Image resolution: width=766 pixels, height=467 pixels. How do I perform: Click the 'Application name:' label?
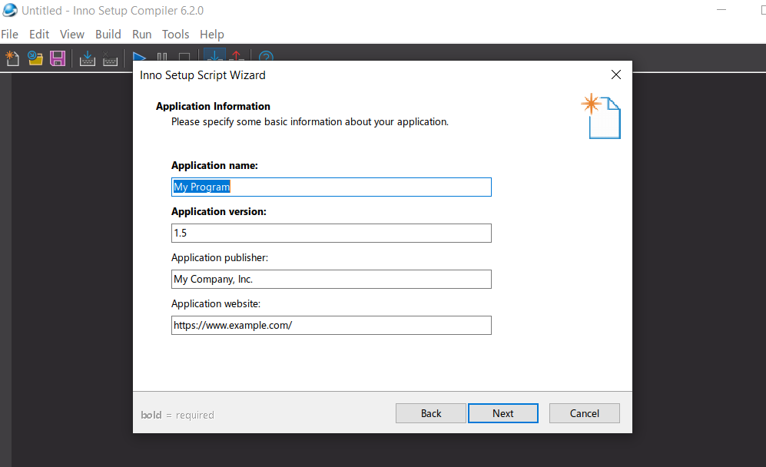point(214,166)
